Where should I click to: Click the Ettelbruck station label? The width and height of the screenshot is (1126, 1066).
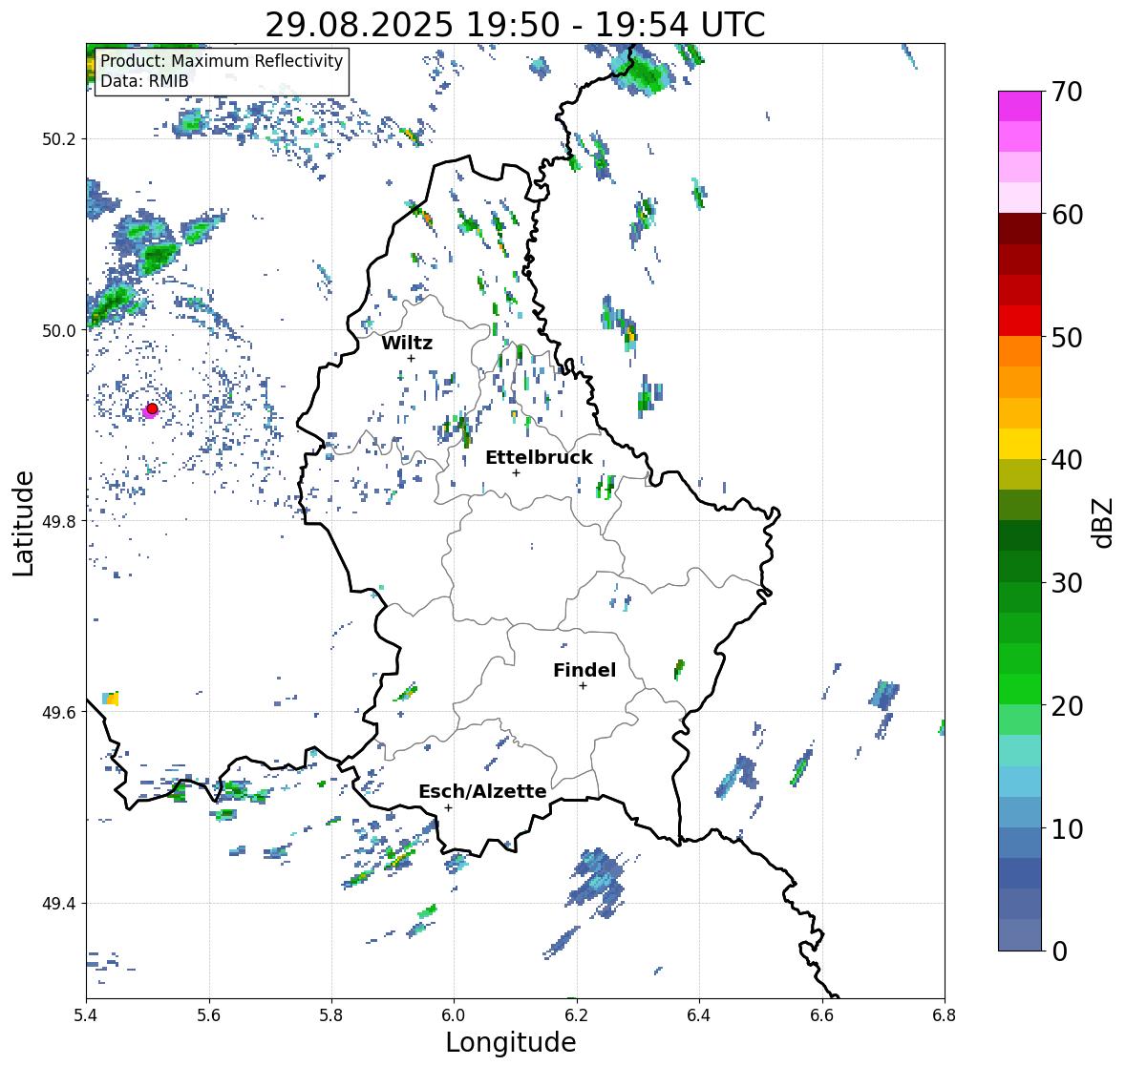click(539, 458)
